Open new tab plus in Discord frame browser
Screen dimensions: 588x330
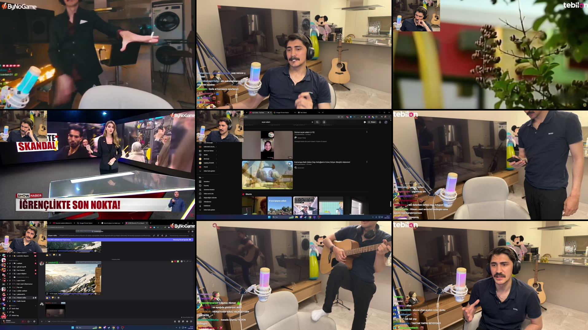point(150,223)
